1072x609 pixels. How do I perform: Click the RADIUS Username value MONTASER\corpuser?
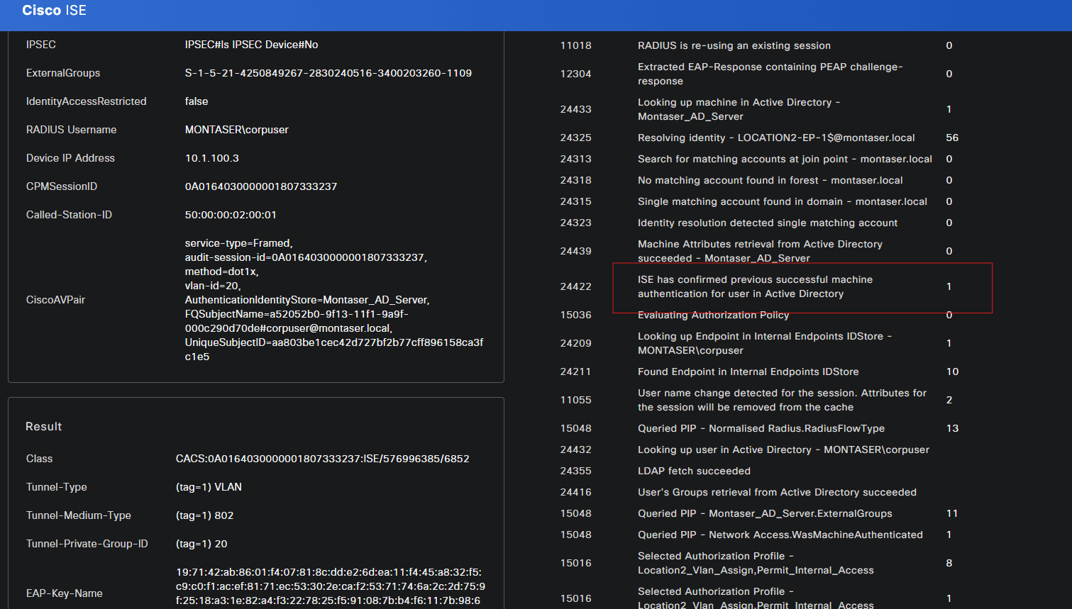click(x=237, y=130)
